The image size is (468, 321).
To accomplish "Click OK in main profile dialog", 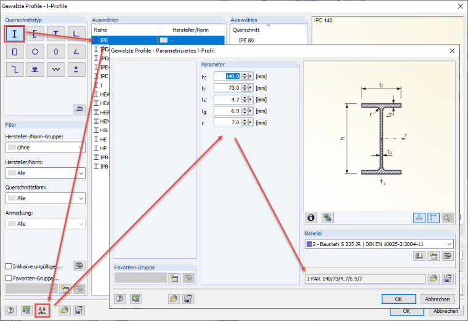I will click(406, 311).
